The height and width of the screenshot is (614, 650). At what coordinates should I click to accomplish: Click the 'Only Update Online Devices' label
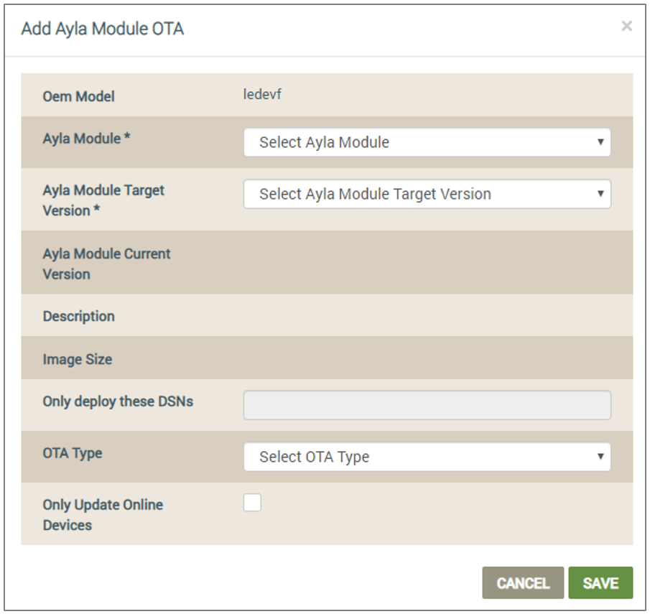coord(103,514)
